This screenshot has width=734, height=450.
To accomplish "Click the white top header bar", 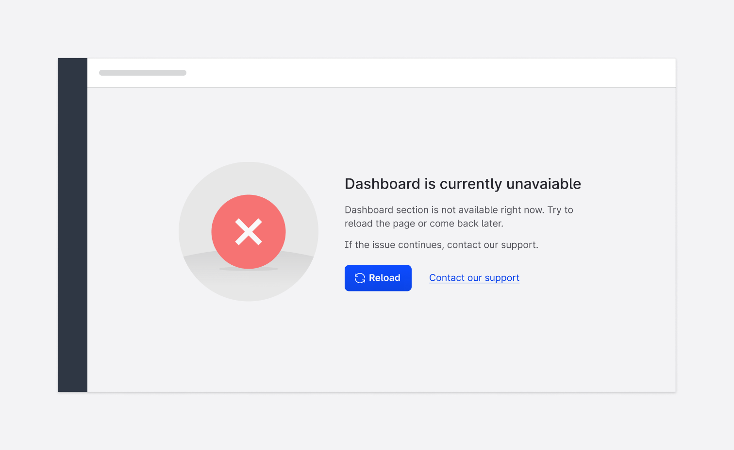I will point(388,73).
